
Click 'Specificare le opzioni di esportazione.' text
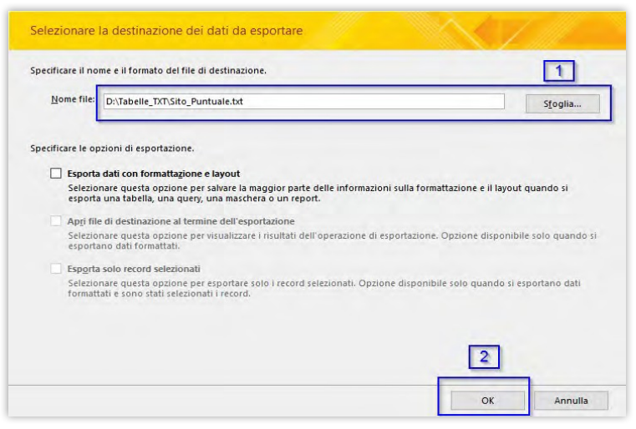112,149
